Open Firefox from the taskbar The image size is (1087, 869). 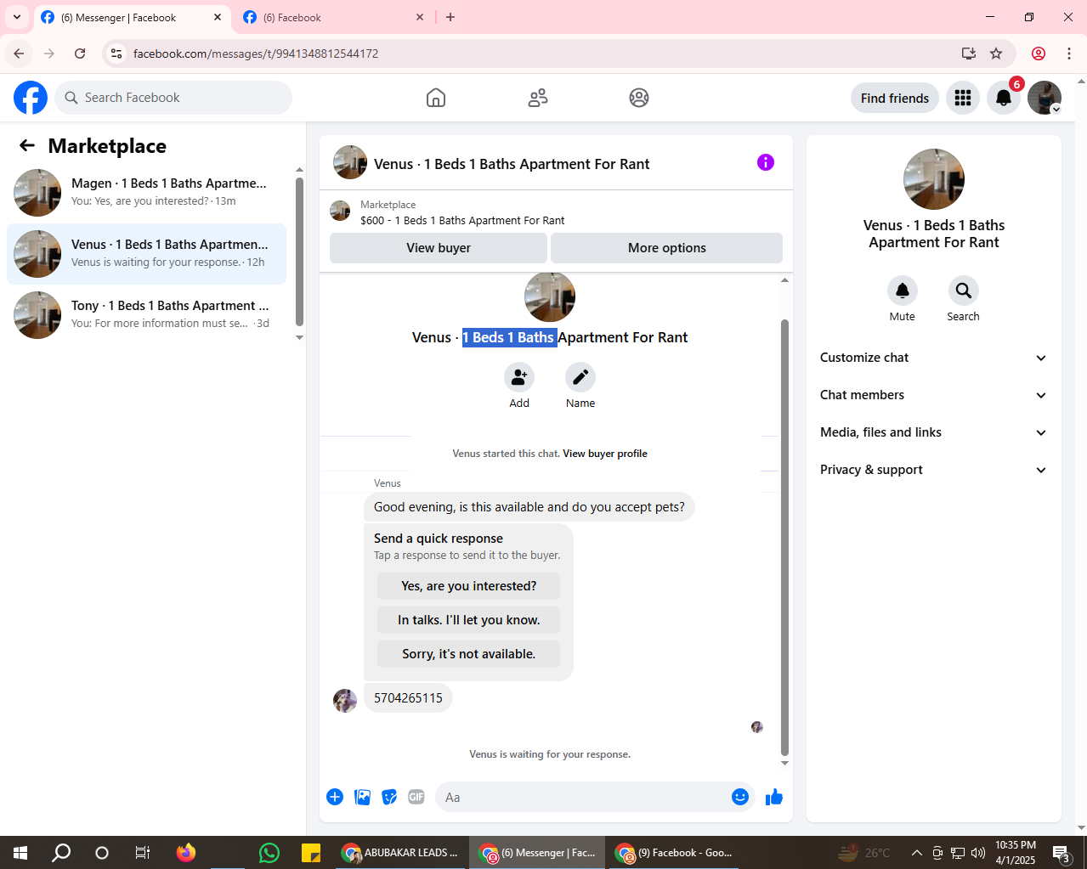(x=186, y=853)
